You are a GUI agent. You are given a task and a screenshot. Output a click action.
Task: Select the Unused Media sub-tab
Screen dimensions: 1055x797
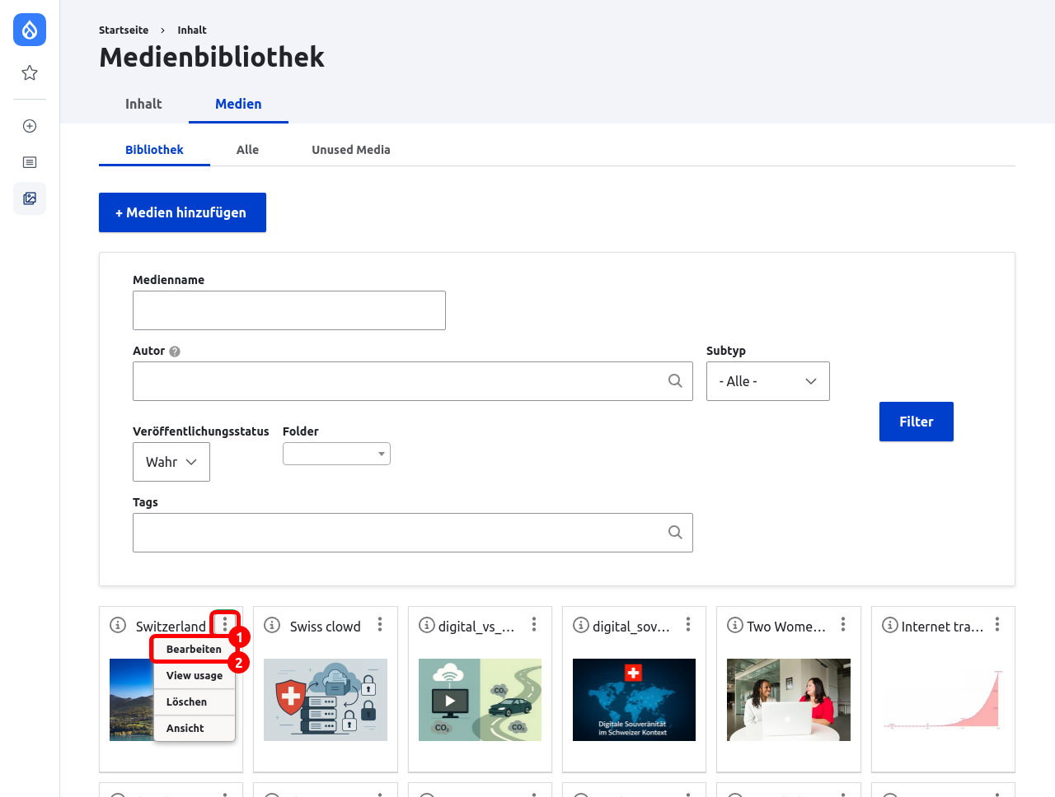(x=351, y=150)
